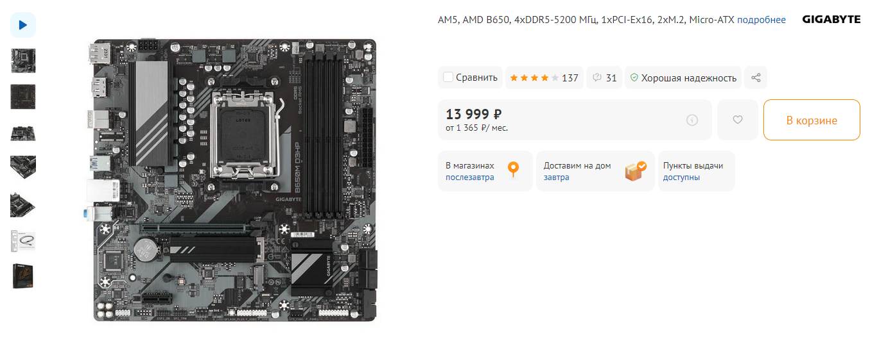Open the 31 comments icon
This screenshot has width=879, height=355.
(604, 78)
